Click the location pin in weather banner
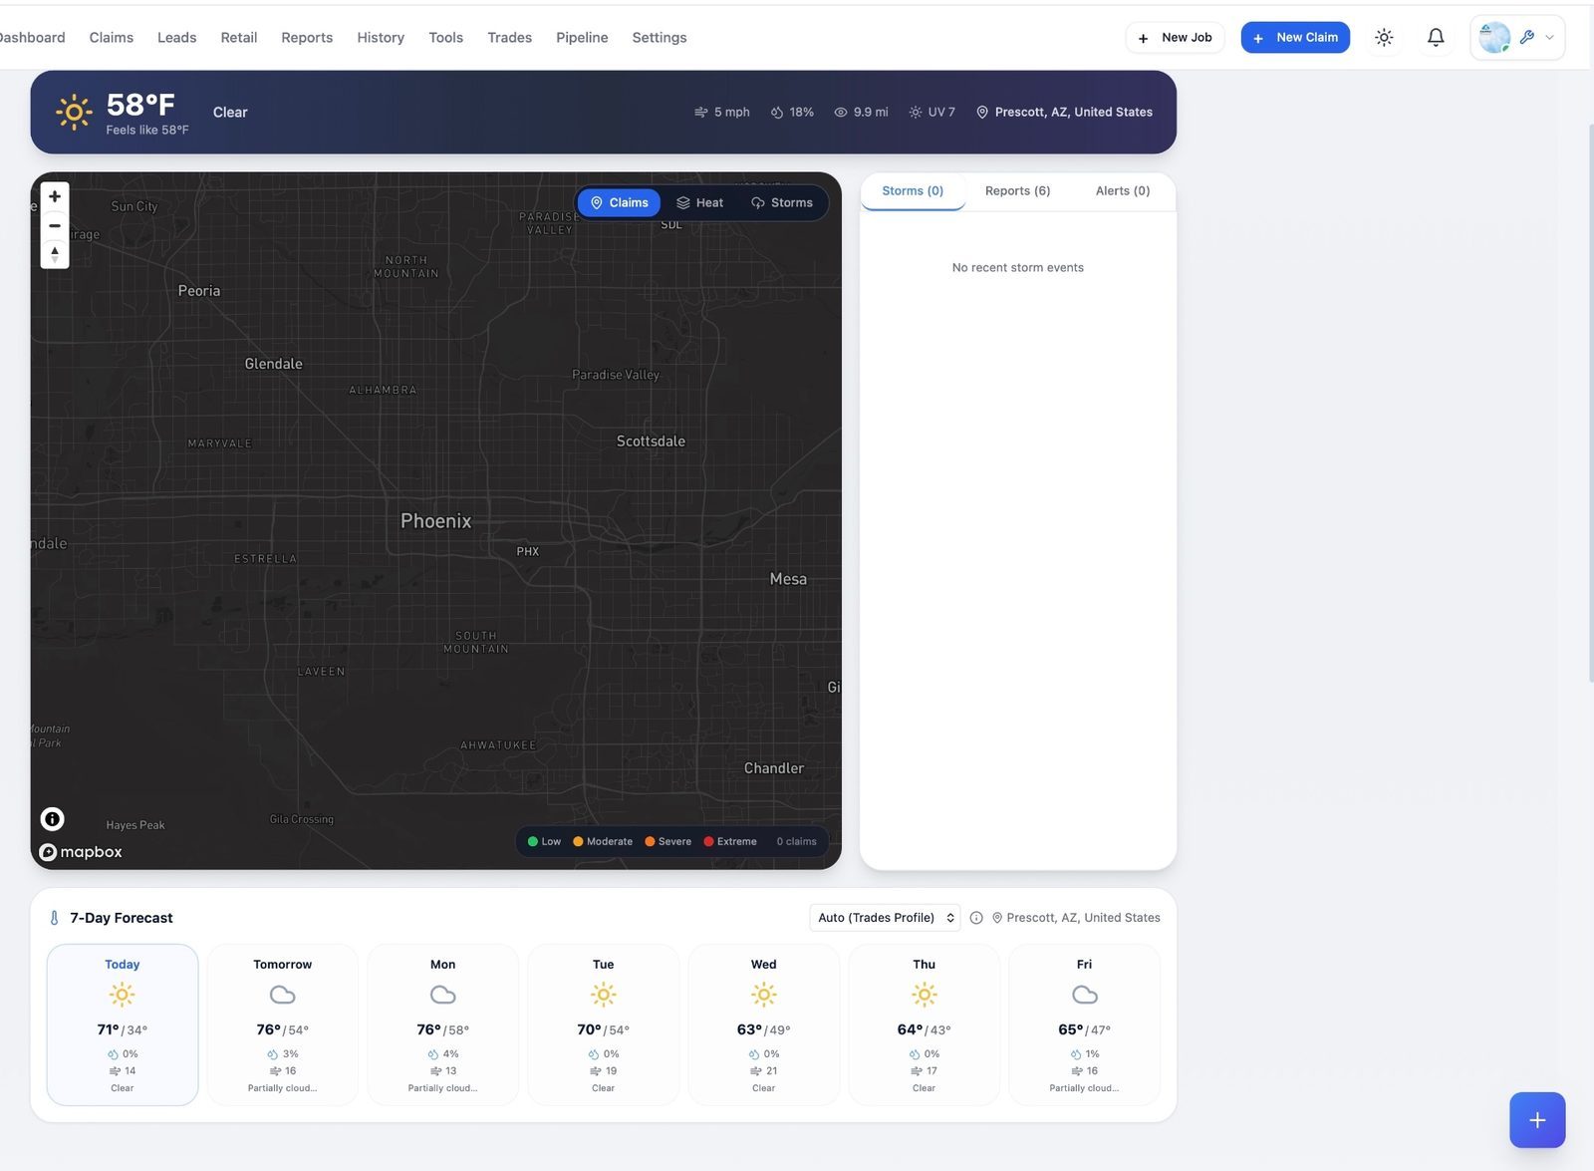The image size is (1594, 1171). point(982,113)
